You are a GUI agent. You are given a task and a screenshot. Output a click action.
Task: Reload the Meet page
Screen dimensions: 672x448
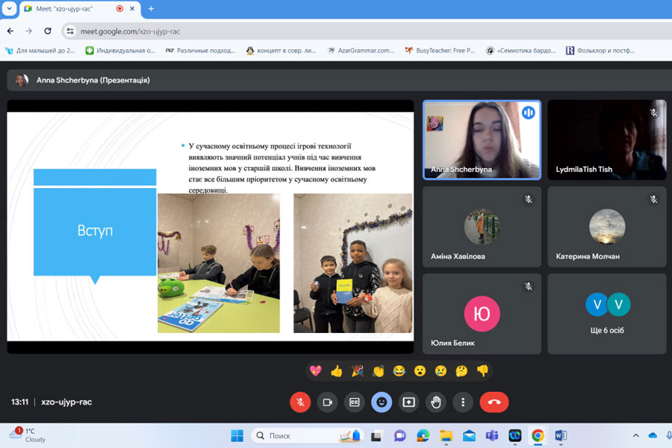click(48, 31)
